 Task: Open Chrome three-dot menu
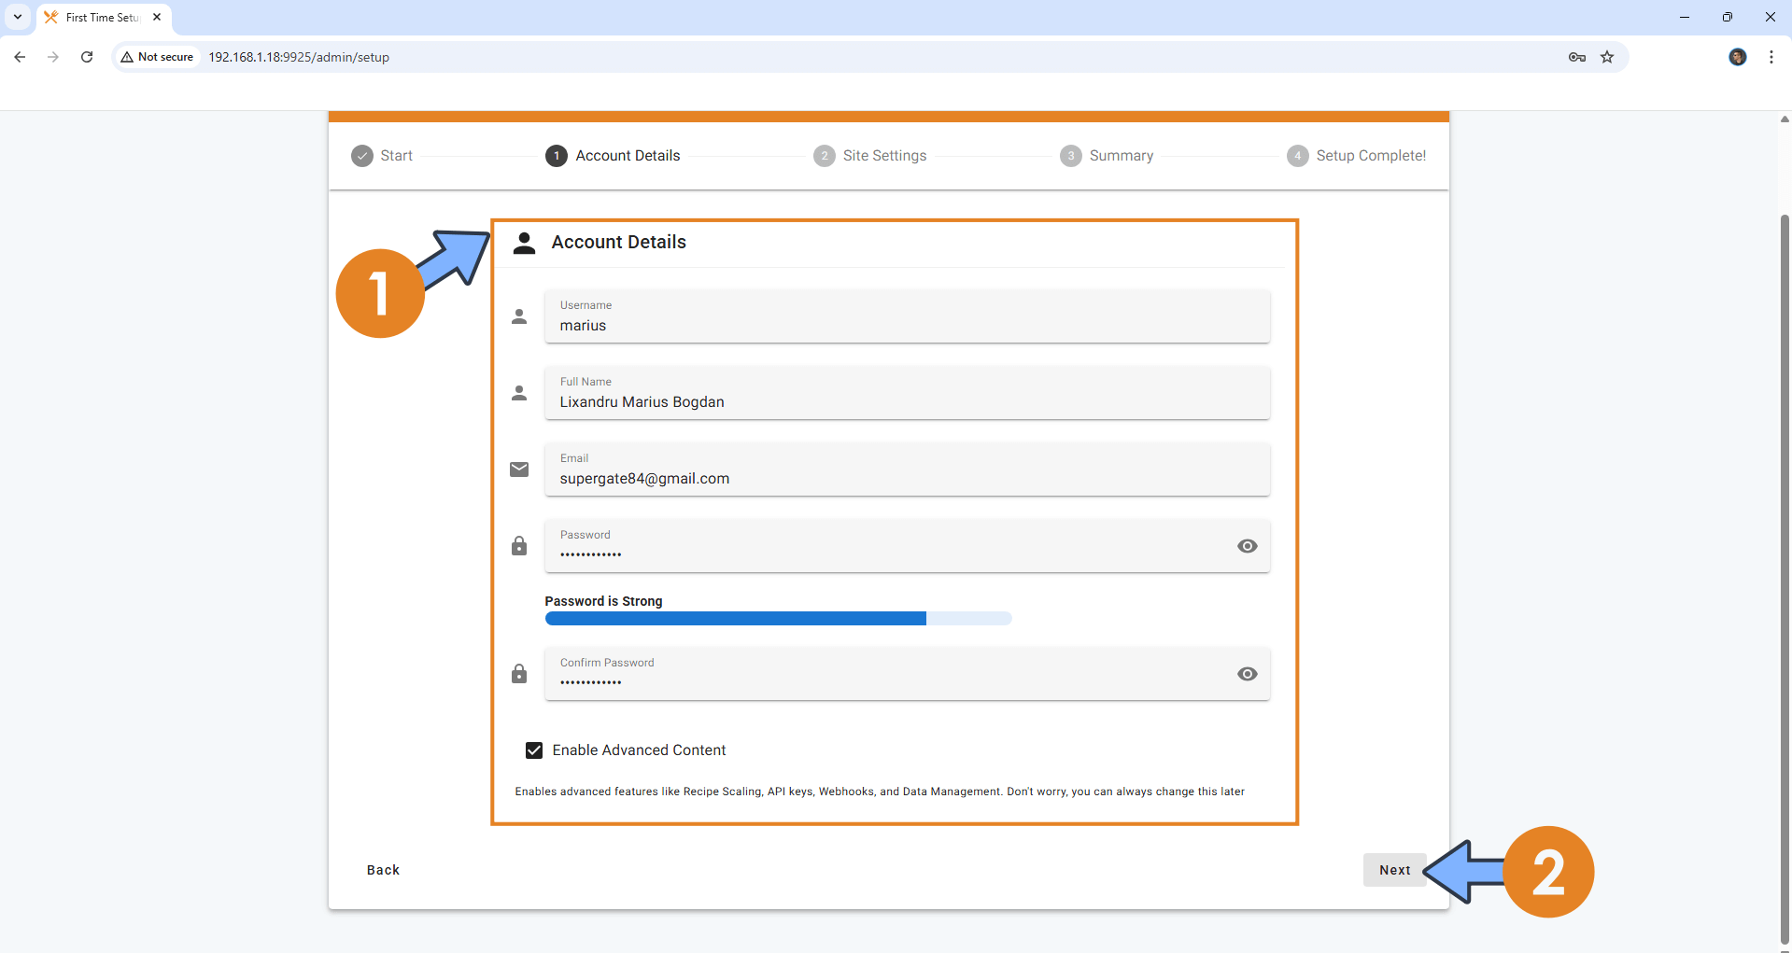[1771, 57]
